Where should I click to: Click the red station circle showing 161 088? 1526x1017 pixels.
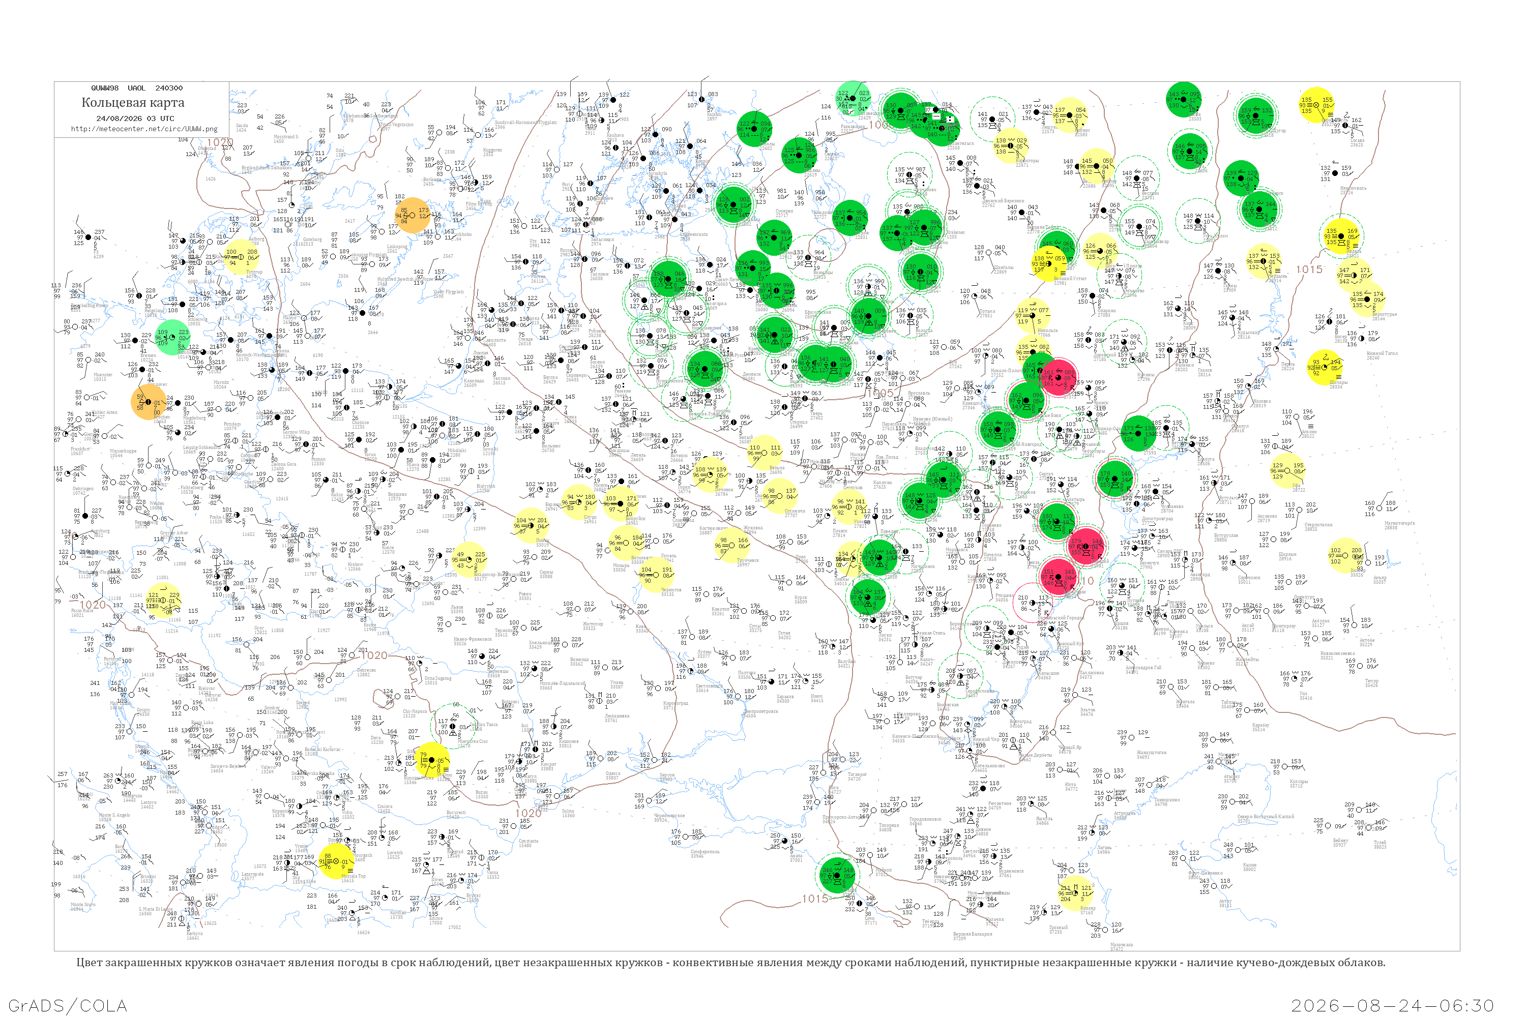tap(1058, 377)
